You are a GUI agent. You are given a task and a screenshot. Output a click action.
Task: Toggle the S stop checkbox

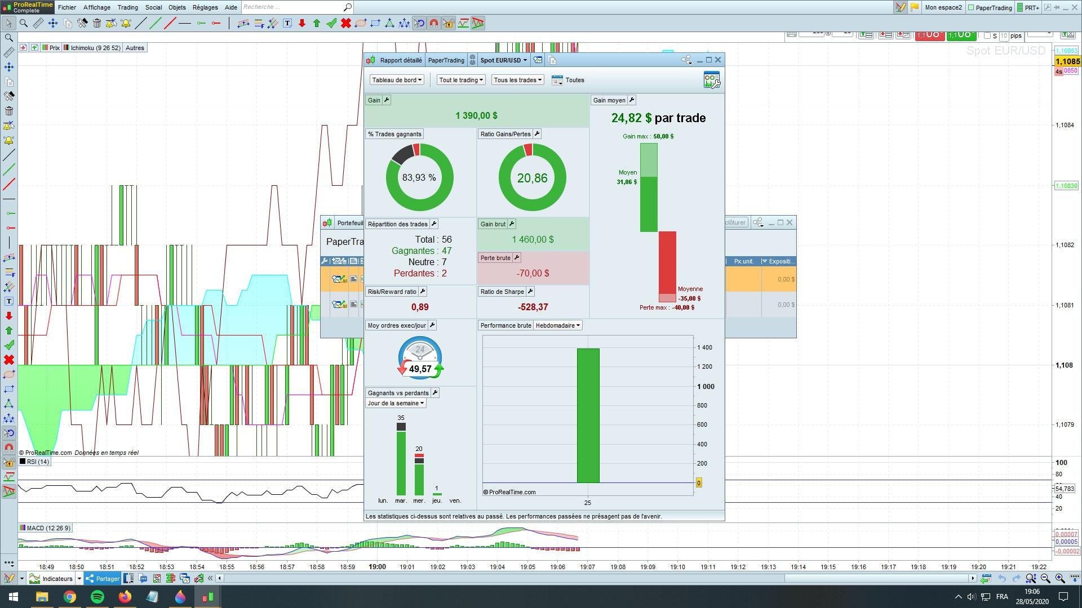click(x=987, y=35)
